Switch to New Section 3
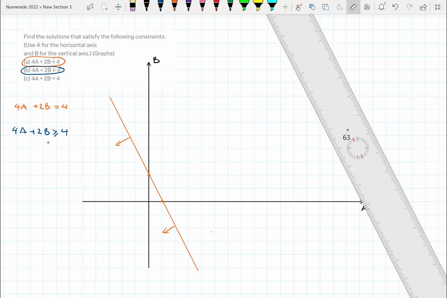The width and height of the screenshot is (447, 298). (x=57, y=7)
